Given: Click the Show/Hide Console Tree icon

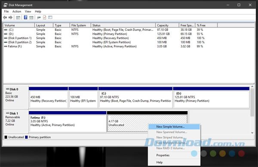Looking at the screenshot, I should (18, 18).
